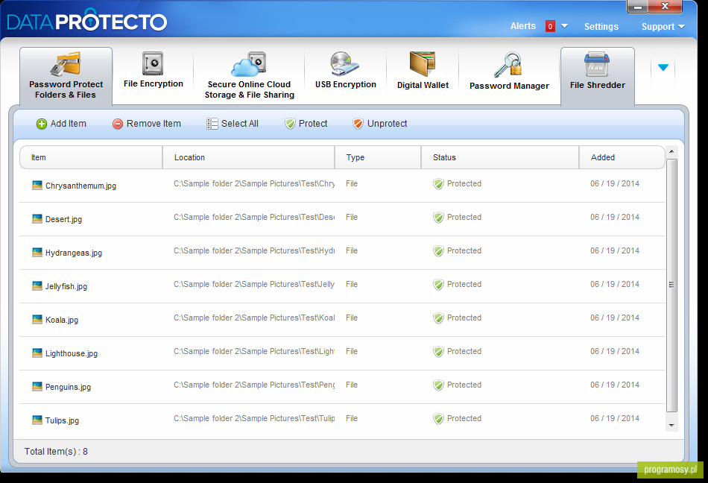The height and width of the screenshot is (483, 708).
Task: Click the Tulips.jpg picture icon
Action: point(37,420)
